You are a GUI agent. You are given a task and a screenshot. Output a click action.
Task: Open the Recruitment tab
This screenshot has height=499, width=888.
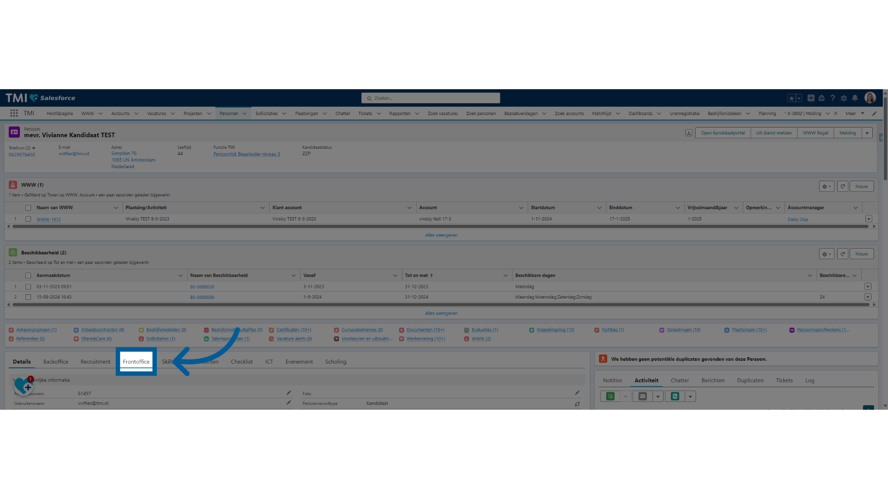[x=95, y=362]
